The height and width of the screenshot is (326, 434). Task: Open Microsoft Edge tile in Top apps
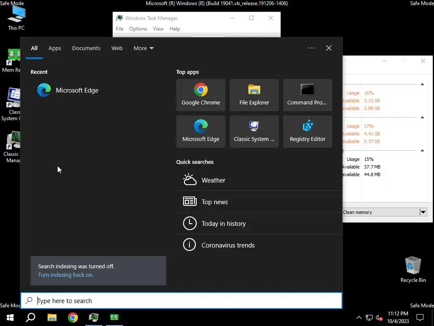[x=200, y=132]
